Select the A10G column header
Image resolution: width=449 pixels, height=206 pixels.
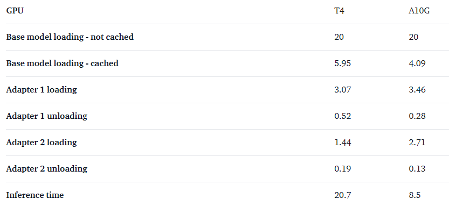click(419, 11)
